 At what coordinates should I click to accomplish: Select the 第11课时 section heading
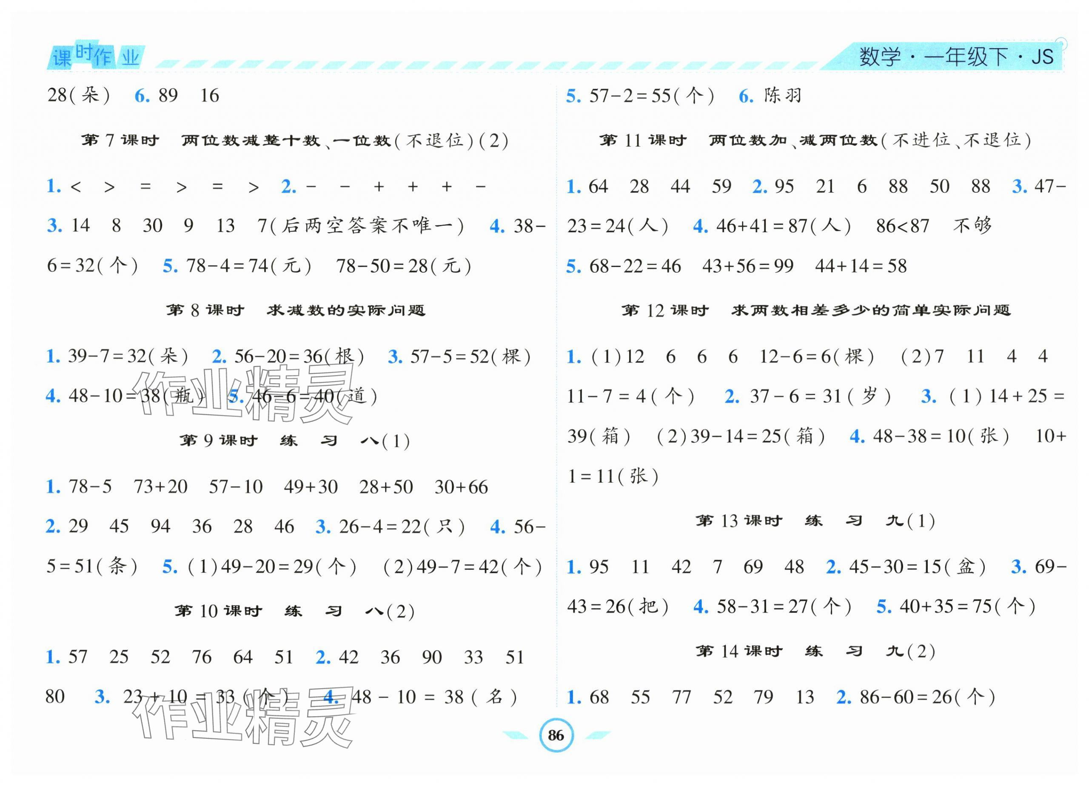pyautogui.click(x=815, y=141)
